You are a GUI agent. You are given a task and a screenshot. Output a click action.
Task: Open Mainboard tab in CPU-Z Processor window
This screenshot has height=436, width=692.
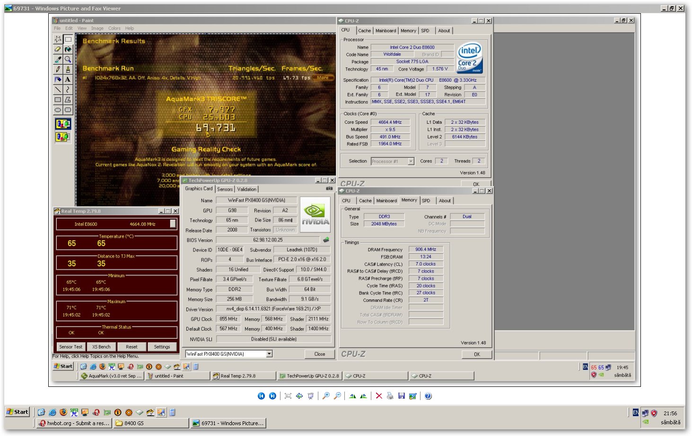386,31
